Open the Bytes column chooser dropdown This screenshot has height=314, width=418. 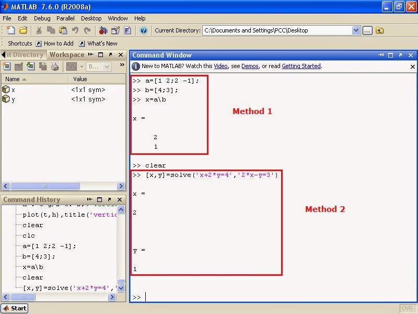pyautogui.click(x=107, y=68)
